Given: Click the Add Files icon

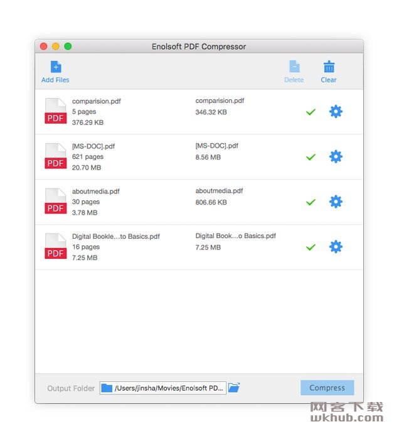Looking at the screenshot, I should pos(56,67).
